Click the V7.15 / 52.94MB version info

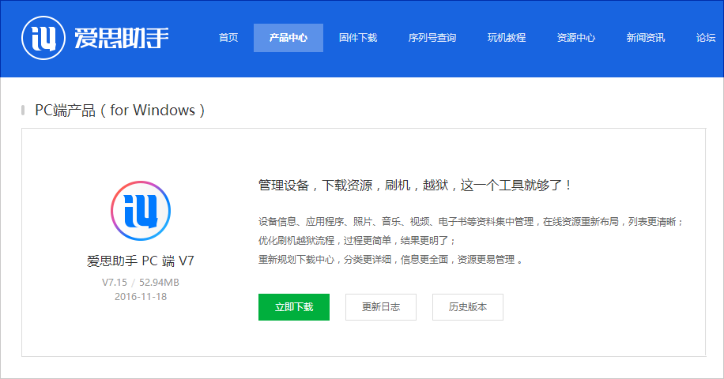pyautogui.click(x=141, y=282)
